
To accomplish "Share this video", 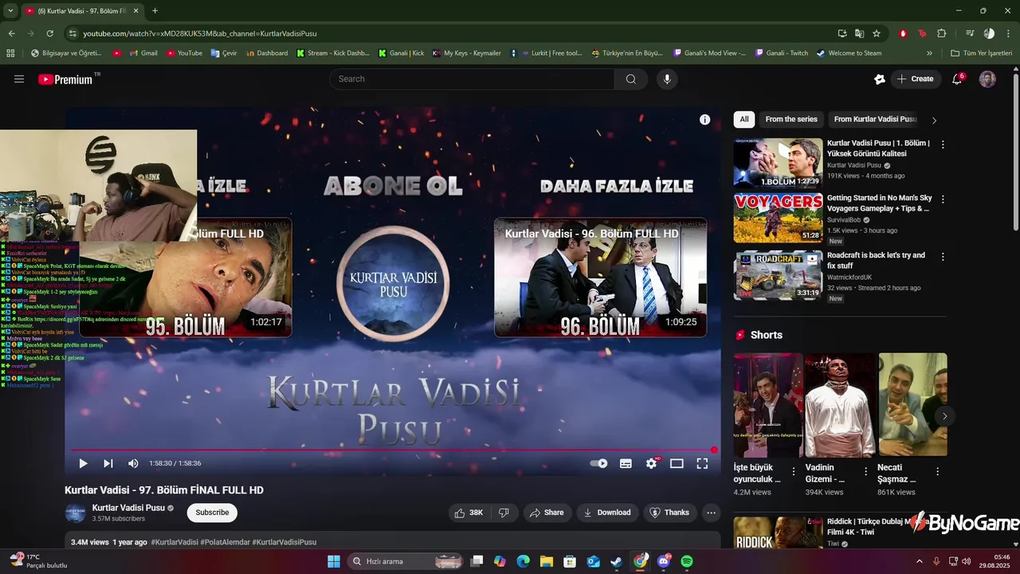I will (547, 513).
